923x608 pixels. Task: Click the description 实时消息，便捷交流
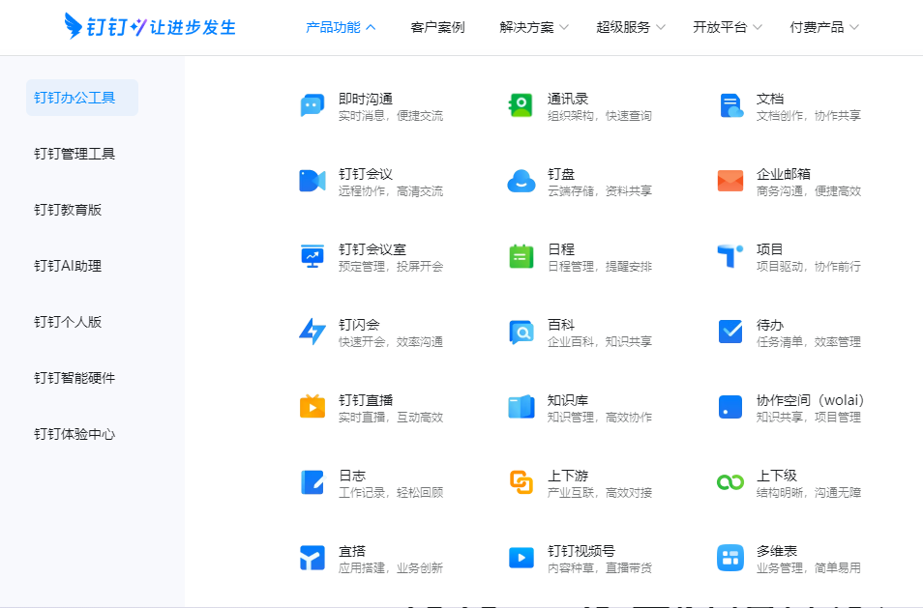click(x=391, y=116)
